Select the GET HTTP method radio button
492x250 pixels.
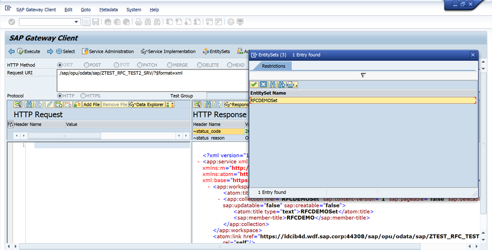coord(60,65)
